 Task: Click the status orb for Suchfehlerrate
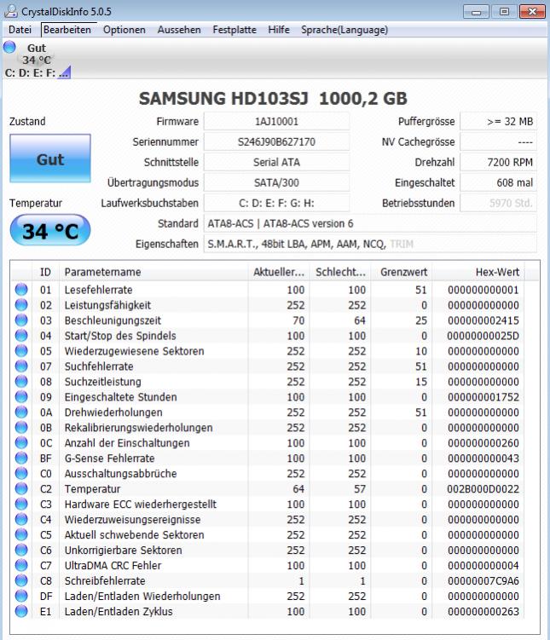coord(21,366)
